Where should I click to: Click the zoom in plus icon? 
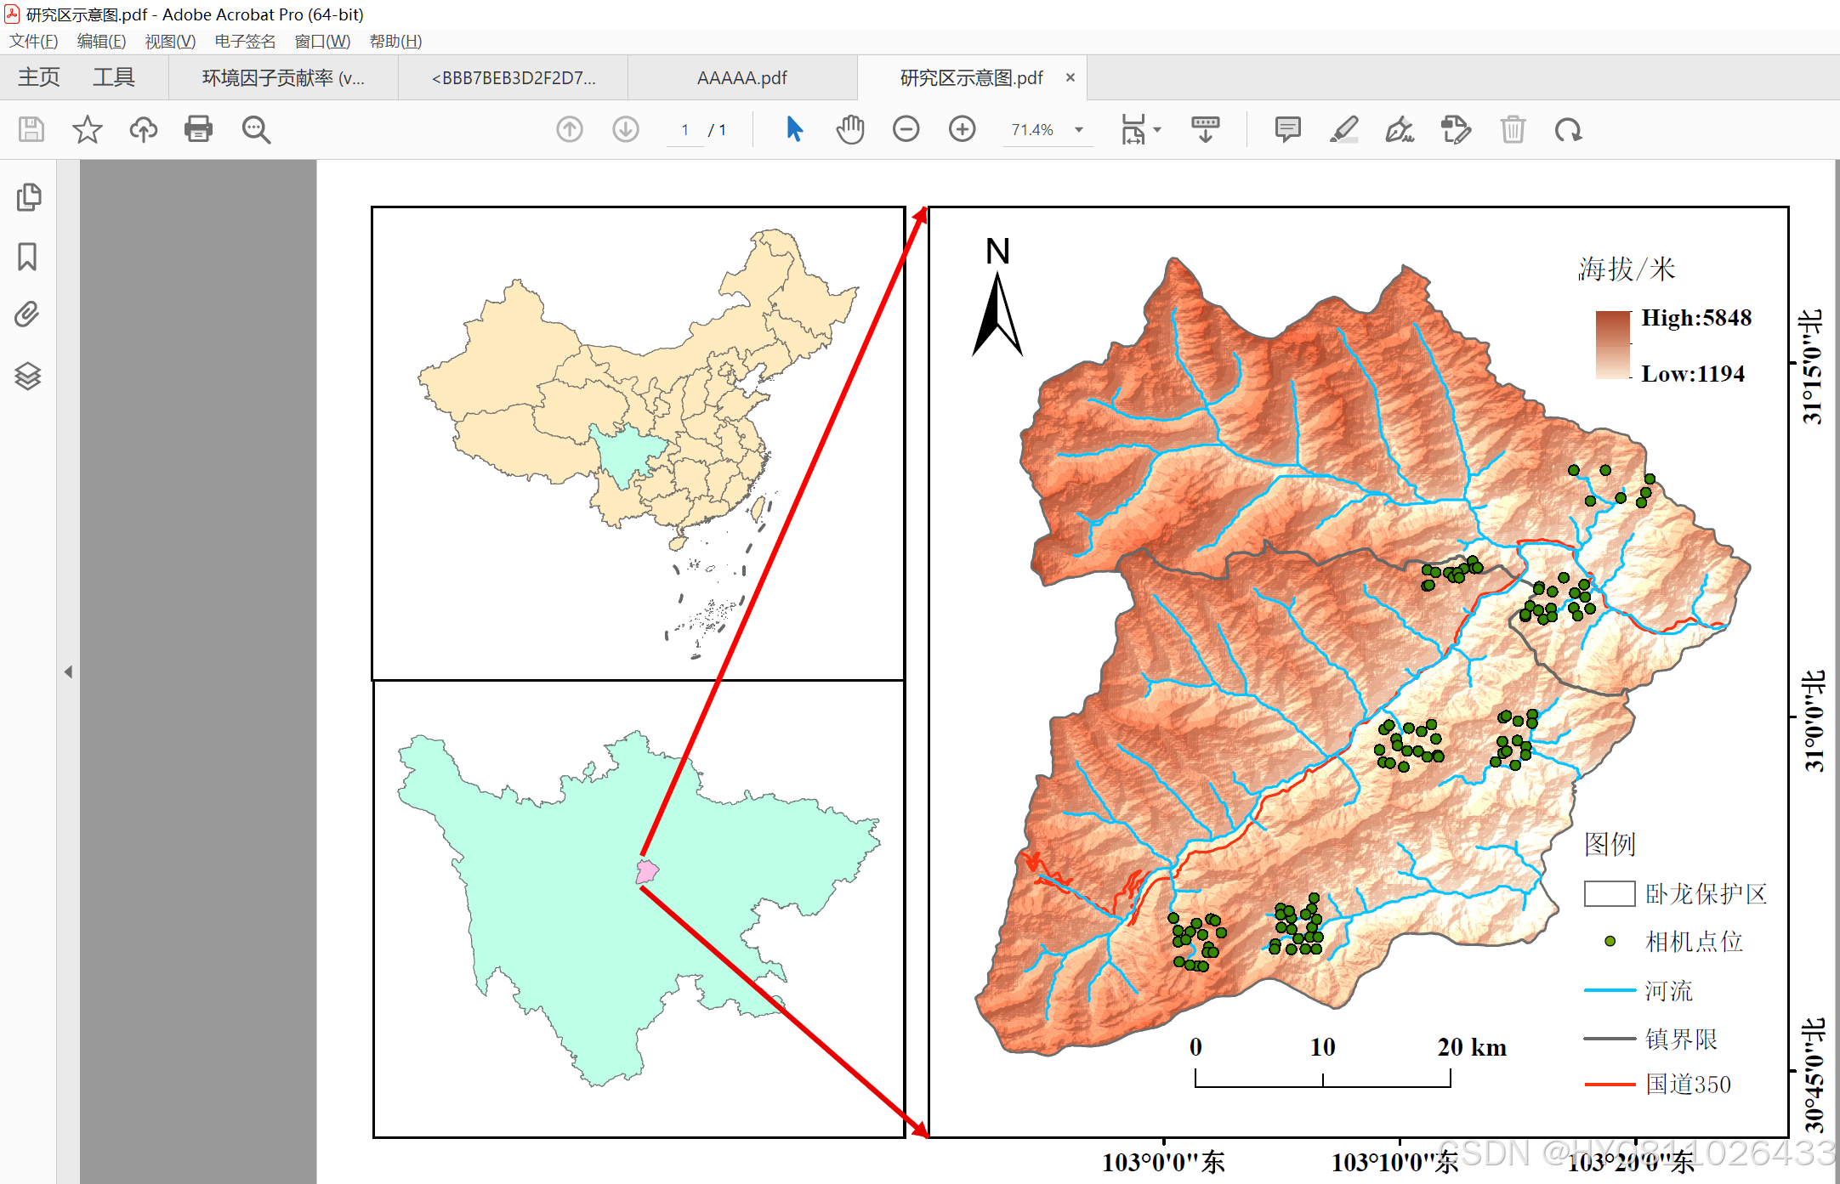coord(962,129)
